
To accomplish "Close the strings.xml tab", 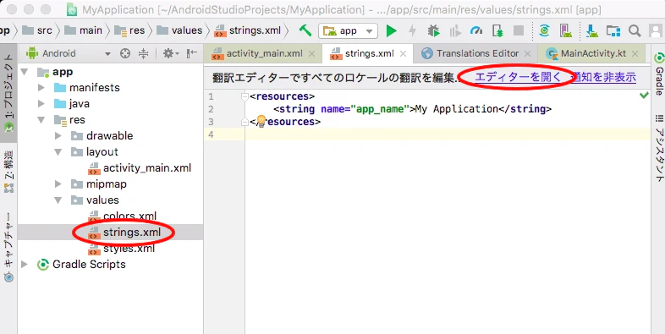I will [x=403, y=54].
